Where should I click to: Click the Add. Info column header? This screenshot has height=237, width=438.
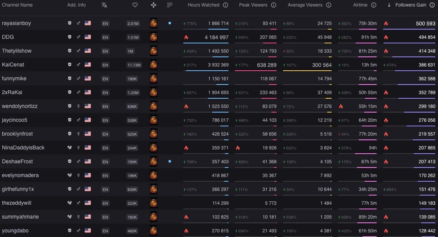(x=77, y=5)
